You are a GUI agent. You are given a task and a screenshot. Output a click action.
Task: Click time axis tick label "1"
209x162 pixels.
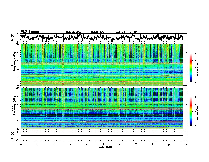(x=37, y=145)
